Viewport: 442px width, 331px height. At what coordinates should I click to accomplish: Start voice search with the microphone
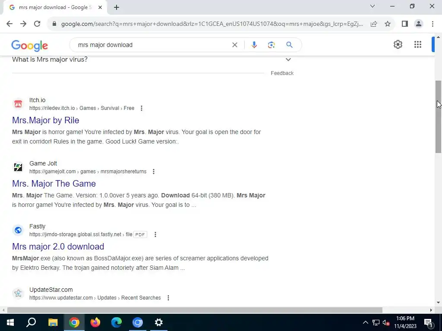point(254,45)
